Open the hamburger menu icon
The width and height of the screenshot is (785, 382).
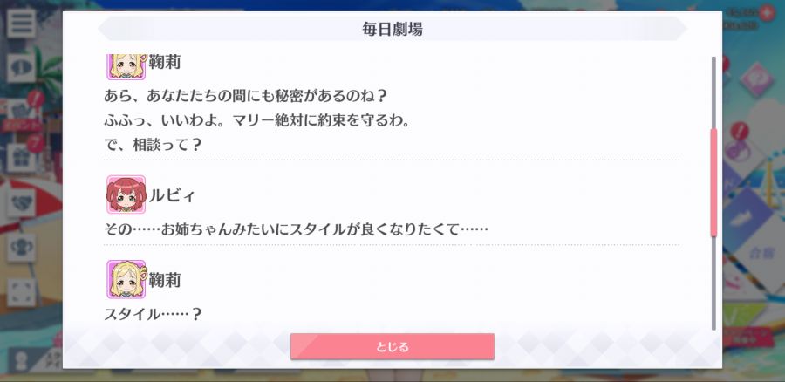click(22, 23)
